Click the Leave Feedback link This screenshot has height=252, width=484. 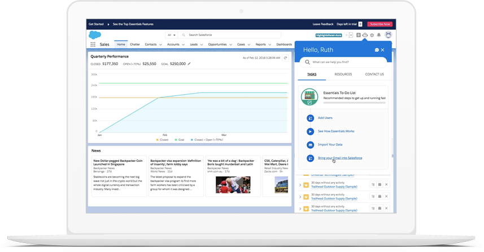323,24
